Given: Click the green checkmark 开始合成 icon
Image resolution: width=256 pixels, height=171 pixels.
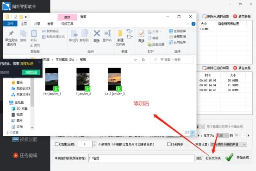Looking at the screenshot, I should 230,157.
